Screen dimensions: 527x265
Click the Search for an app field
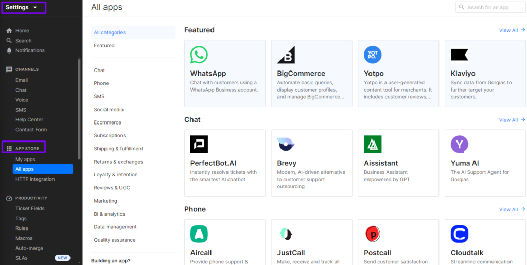(490, 7)
